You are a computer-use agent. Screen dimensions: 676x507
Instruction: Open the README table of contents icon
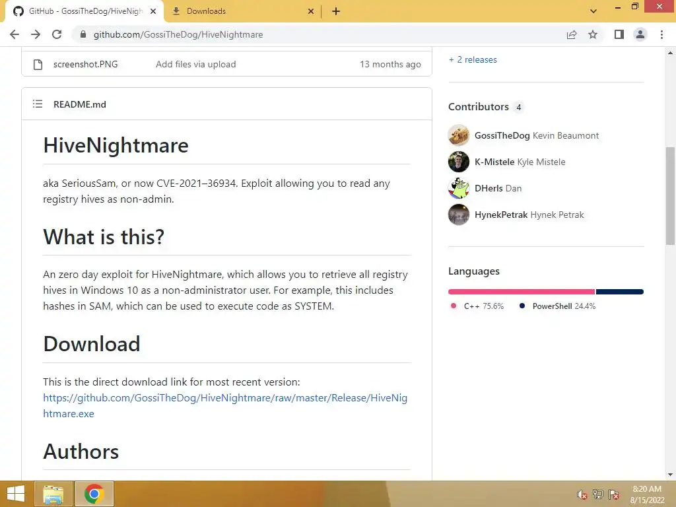38,104
